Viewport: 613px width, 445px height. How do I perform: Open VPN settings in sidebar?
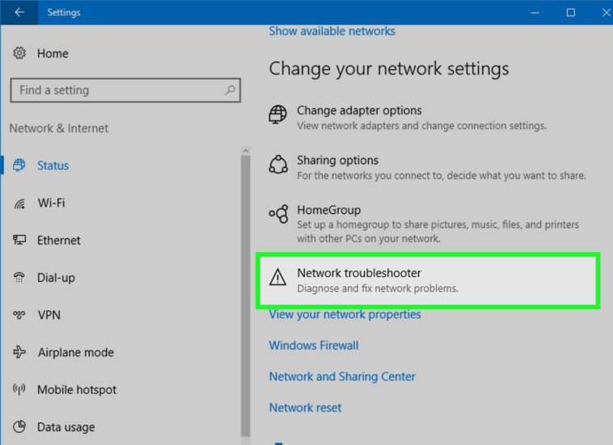click(49, 315)
